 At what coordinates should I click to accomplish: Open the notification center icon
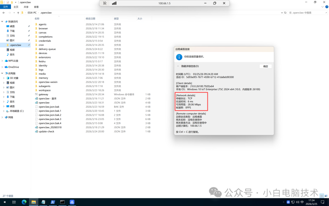(x=323, y=202)
